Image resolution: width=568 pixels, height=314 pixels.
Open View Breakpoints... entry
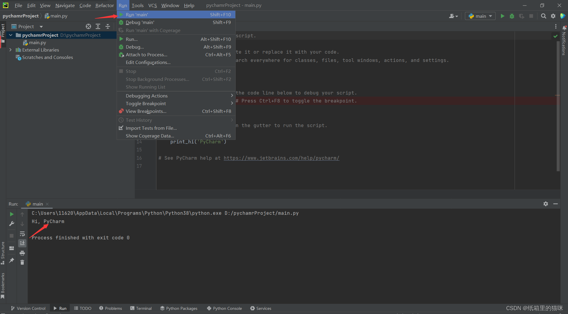[x=176, y=111]
